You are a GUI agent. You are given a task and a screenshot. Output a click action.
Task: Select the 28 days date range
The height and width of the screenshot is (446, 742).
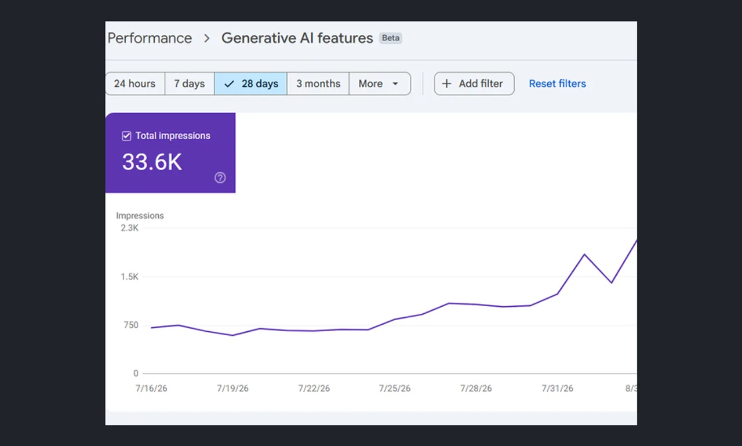251,84
